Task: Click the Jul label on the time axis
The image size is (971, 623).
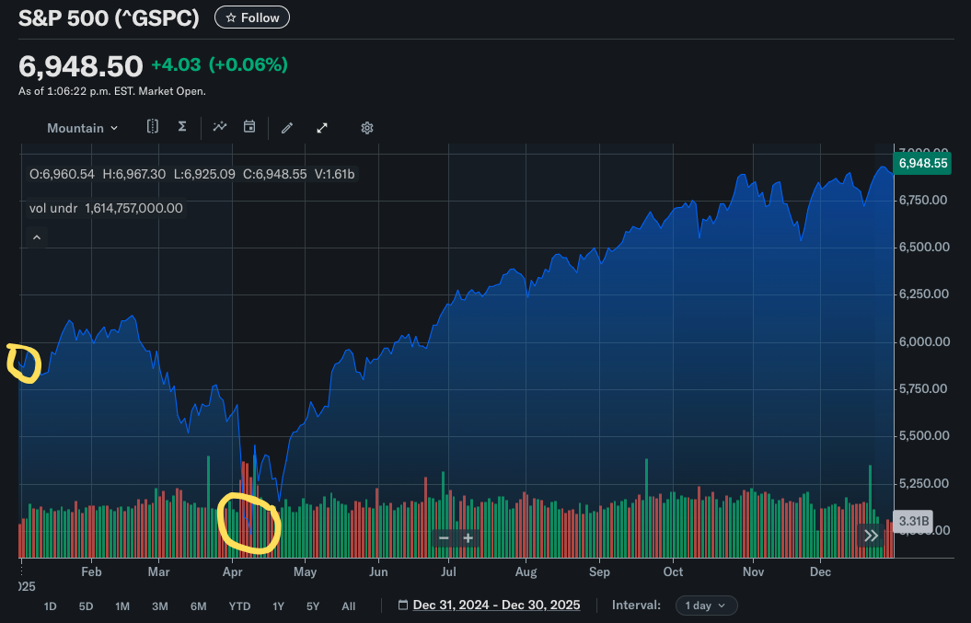Action: (x=448, y=572)
